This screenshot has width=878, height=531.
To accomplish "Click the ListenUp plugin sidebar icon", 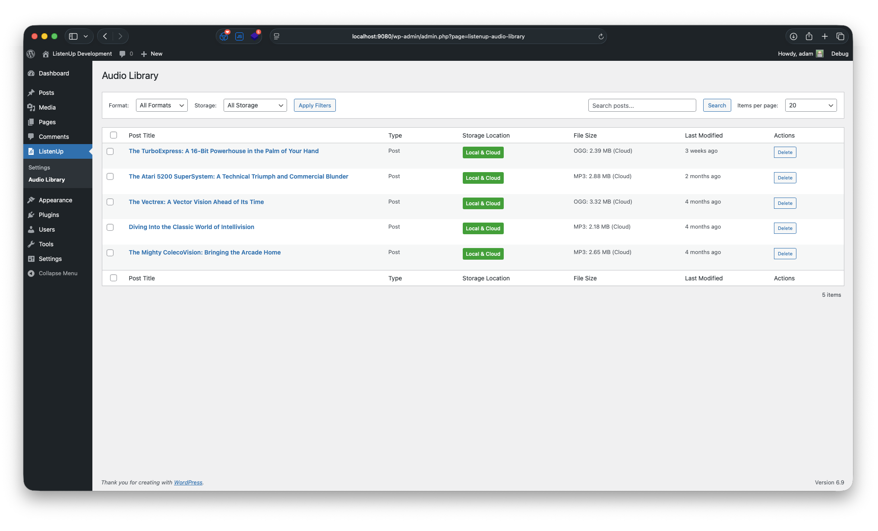I will tap(31, 151).
